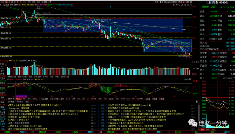Open the news headline about A股又见地量
The height and width of the screenshot is (134, 236).
35,105
